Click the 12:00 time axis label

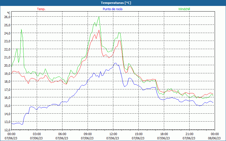(x=113, y=134)
